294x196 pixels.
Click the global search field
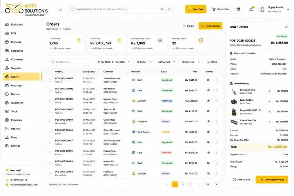(x=121, y=9)
